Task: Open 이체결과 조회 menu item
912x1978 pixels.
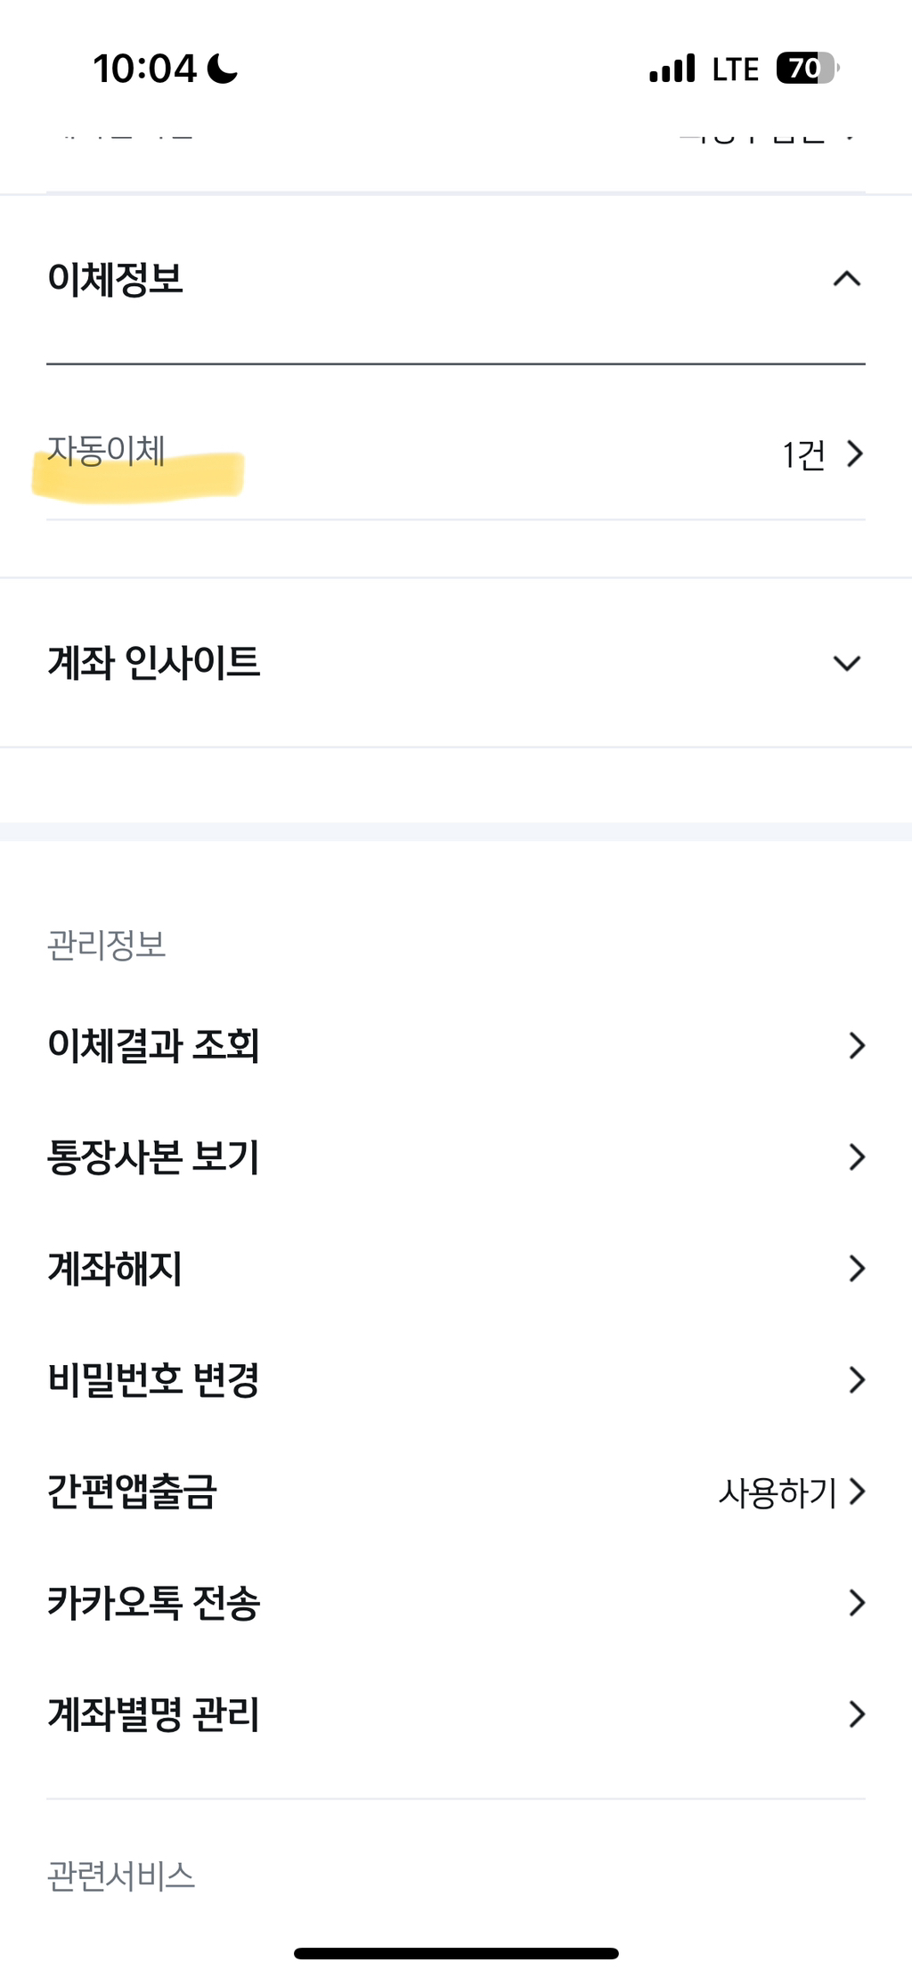Action: coord(153,1045)
